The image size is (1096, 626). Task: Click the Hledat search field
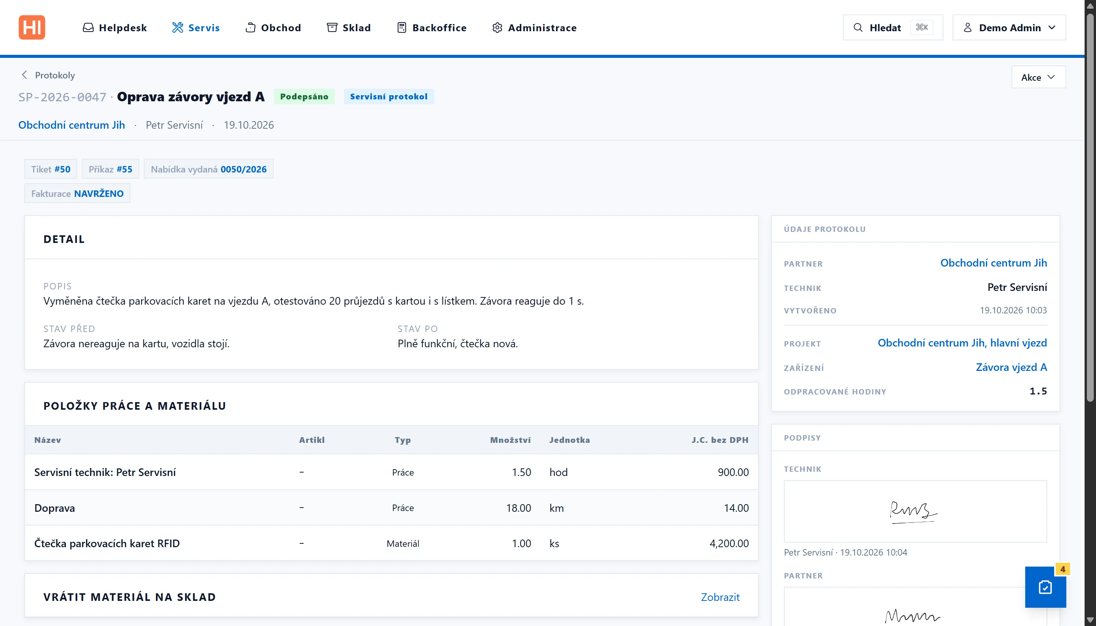893,27
